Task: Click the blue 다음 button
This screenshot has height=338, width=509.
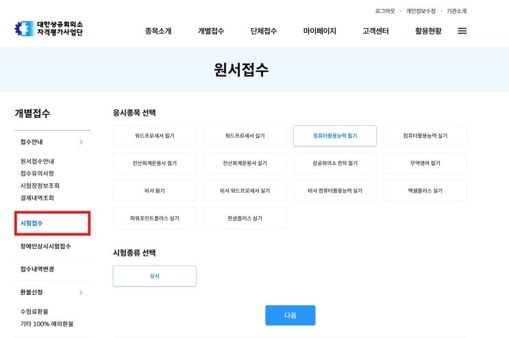Action: coord(290,315)
